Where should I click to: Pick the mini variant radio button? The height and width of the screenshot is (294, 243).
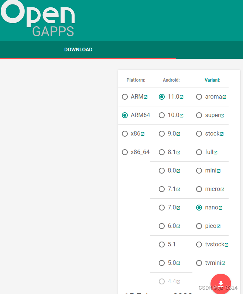coord(199,171)
